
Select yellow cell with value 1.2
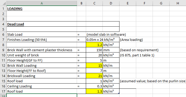94,45
